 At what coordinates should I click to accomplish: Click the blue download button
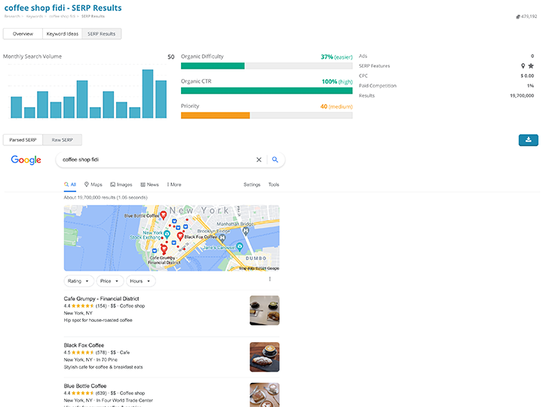(529, 139)
